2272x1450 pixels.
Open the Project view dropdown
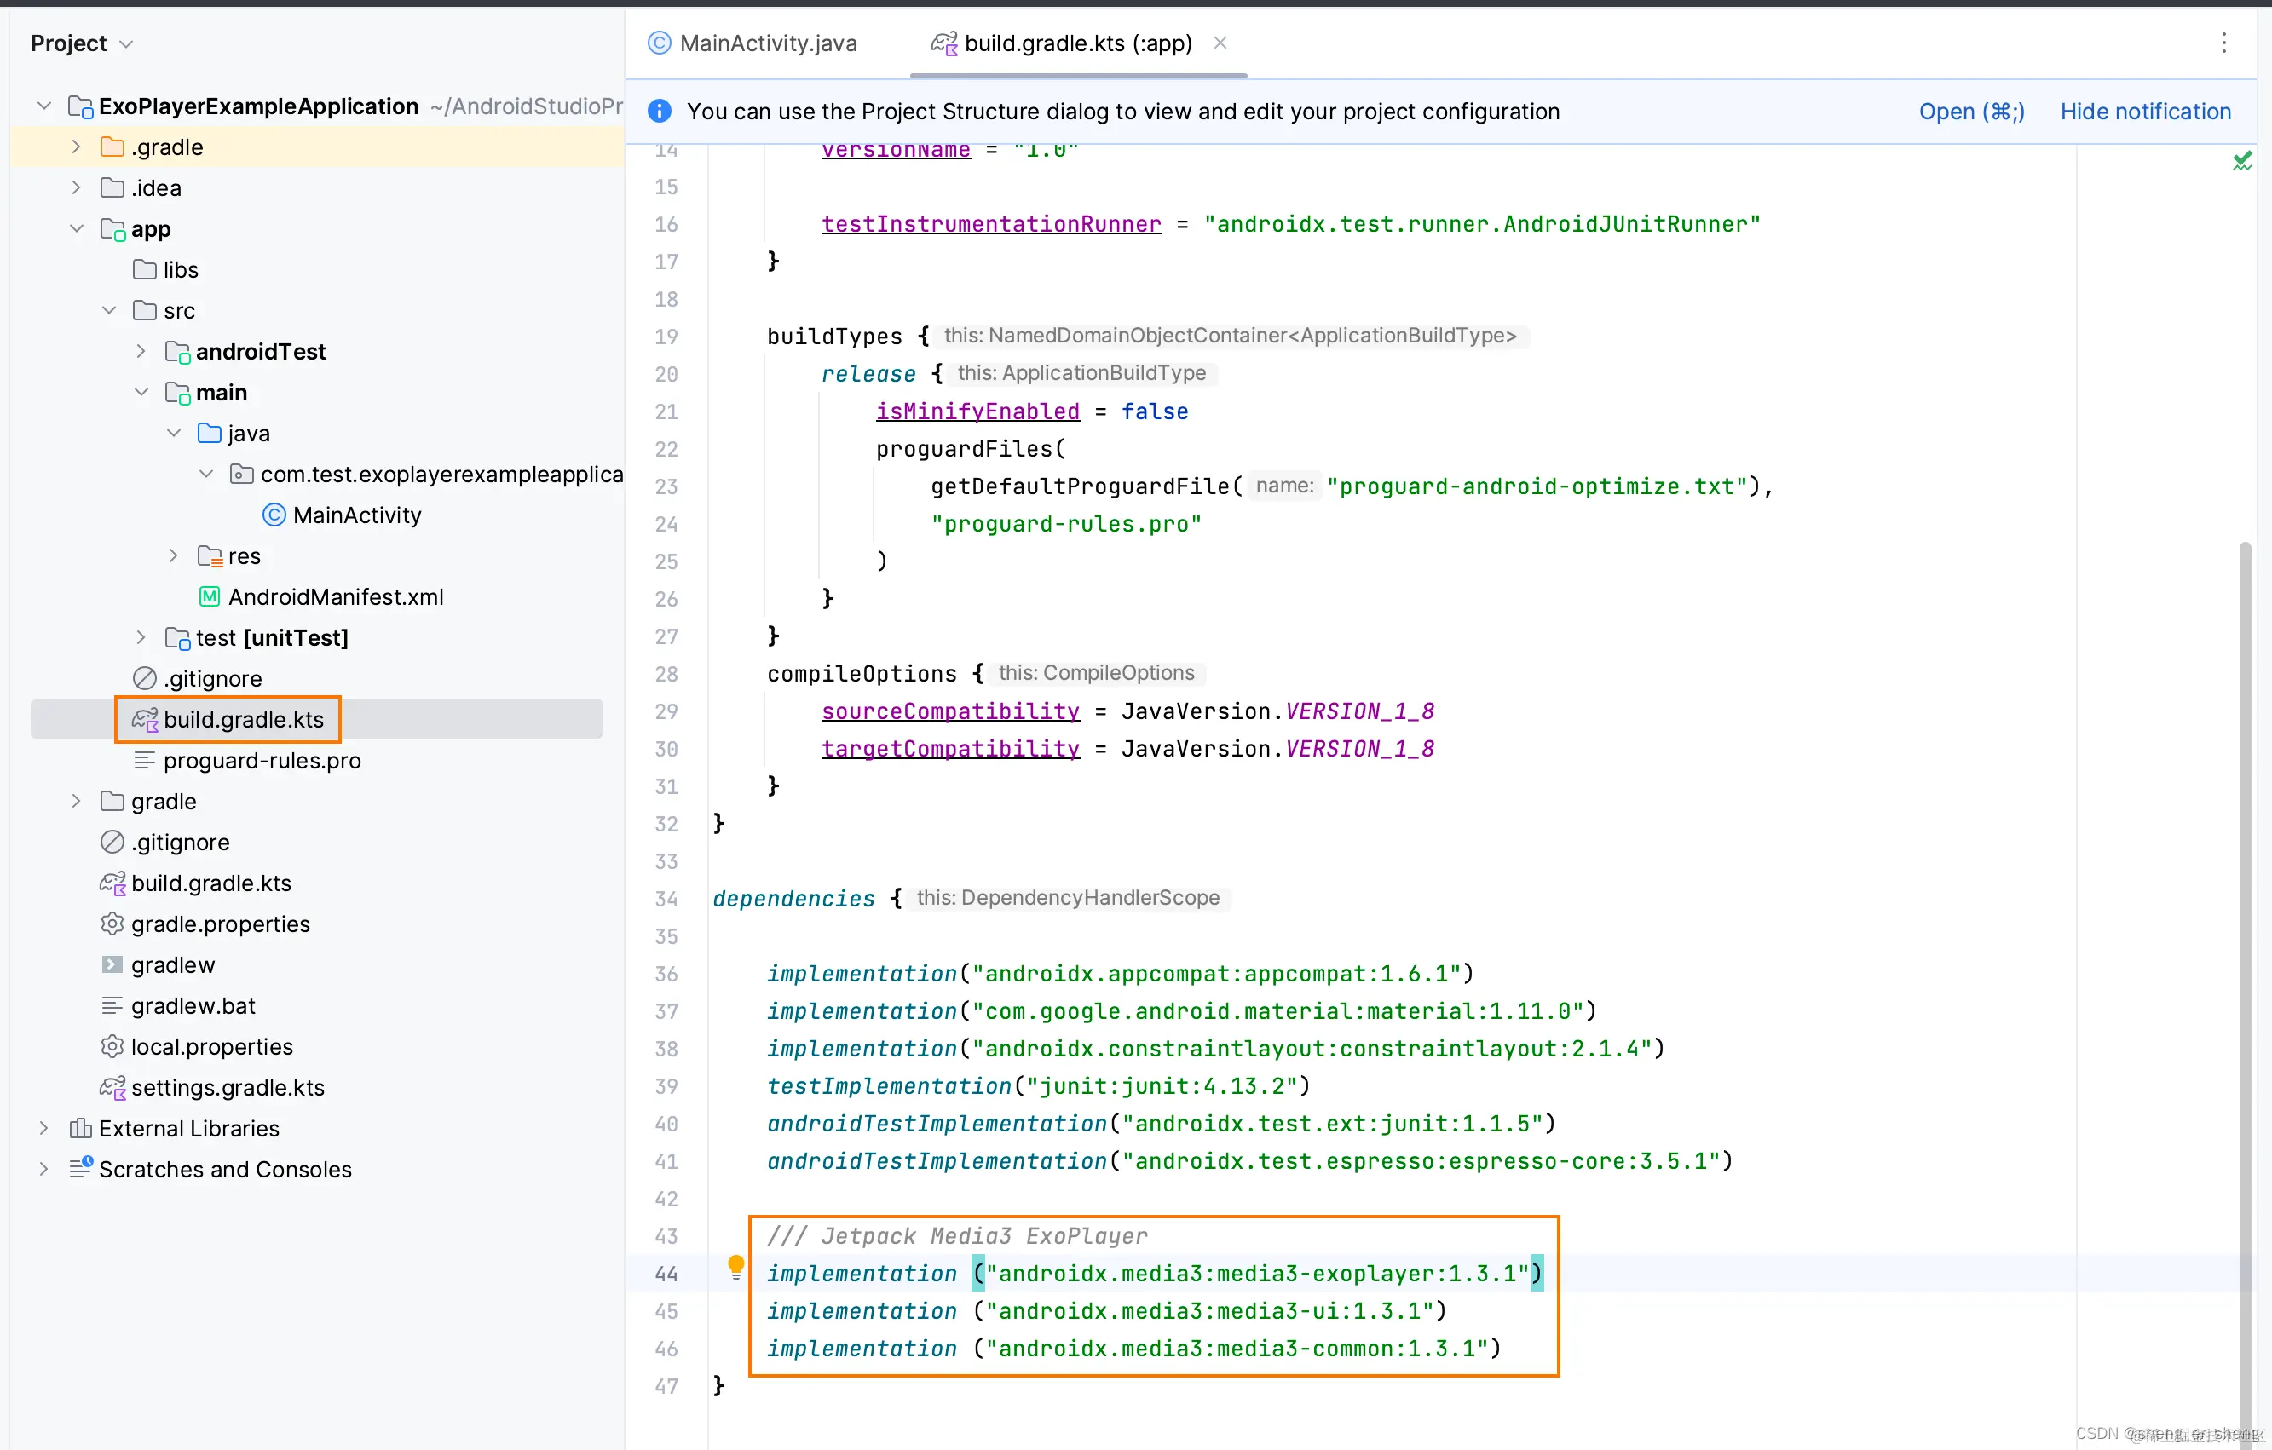[82, 43]
